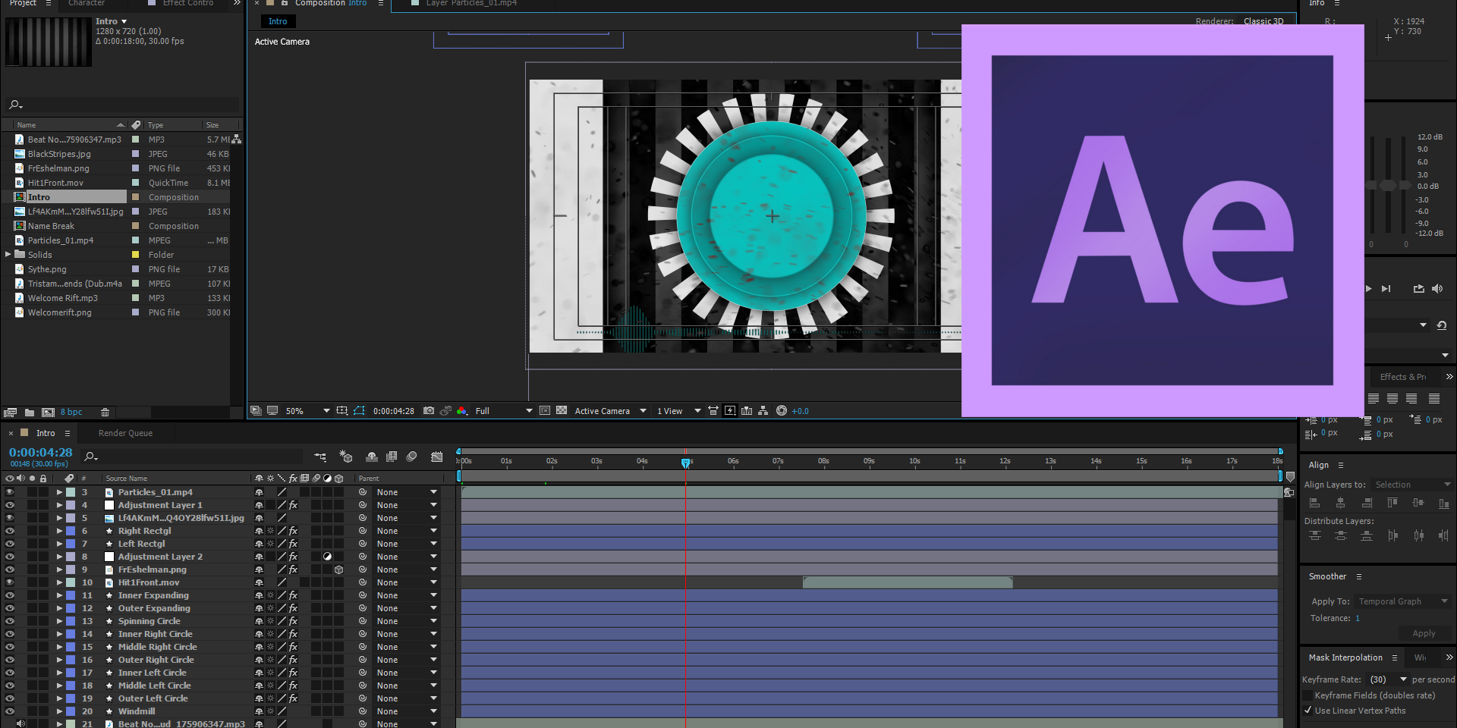Toggle effects switch on Adjustment Layer 1
Viewport: 1457px width, 728px height.
coord(293,505)
